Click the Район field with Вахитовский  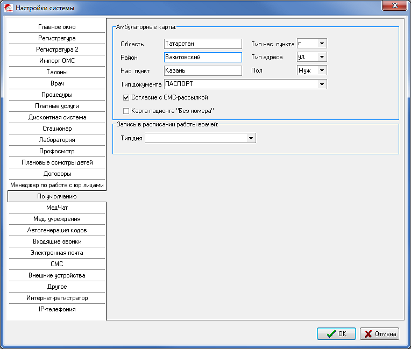point(203,57)
